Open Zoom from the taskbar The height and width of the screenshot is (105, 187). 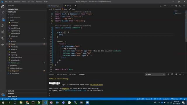coord(87,103)
